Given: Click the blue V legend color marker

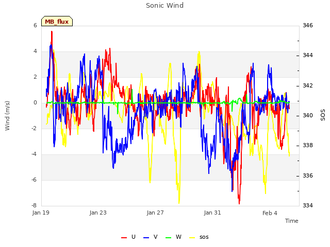Looking at the screenshot, I should [146, 238].
